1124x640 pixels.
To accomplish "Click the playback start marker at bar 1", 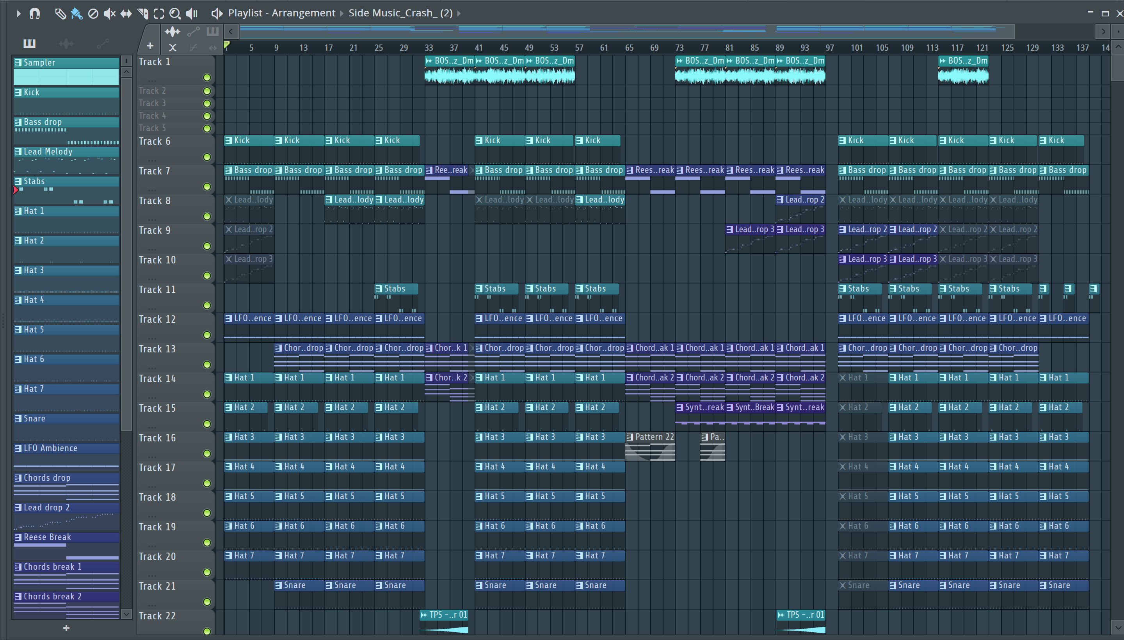I will pos(227,45).
